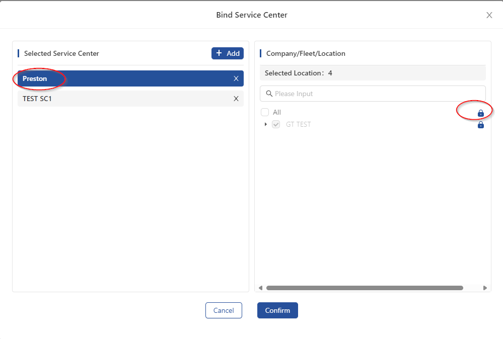Focus the Please Input search field
503x339 pixels.
tap(378, 94)
